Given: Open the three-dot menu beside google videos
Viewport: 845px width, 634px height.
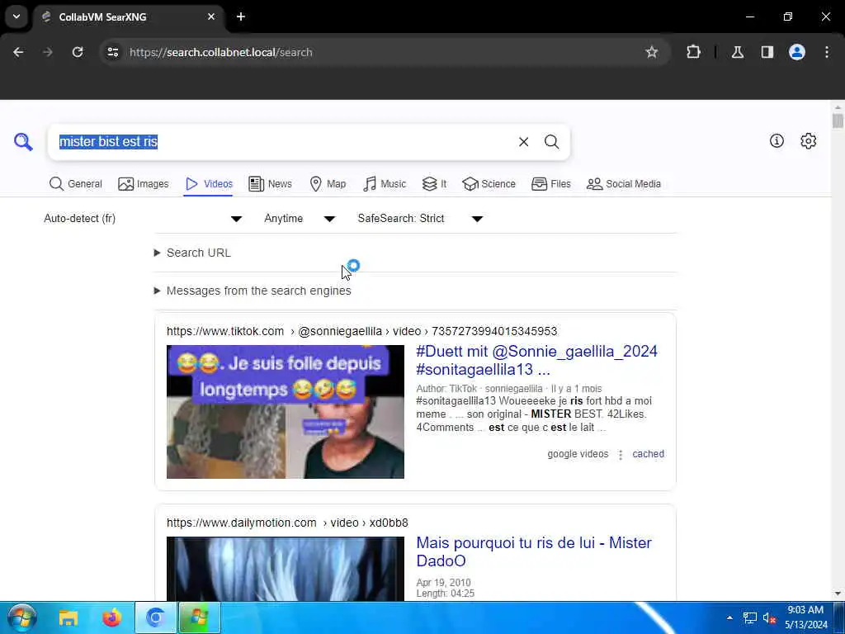Looking at the screenshot, I should click(621, 455).
